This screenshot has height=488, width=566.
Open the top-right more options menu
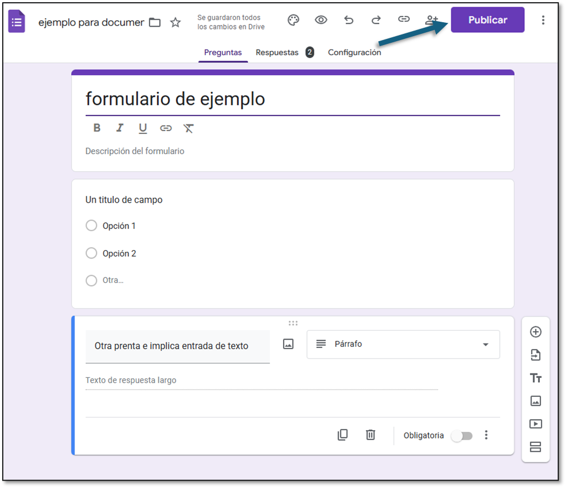click(x=543, y=20)
